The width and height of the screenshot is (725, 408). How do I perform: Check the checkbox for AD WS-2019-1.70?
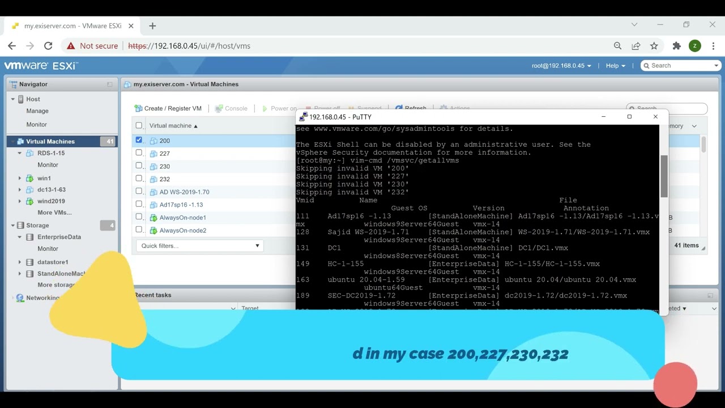tap(139, 192)
